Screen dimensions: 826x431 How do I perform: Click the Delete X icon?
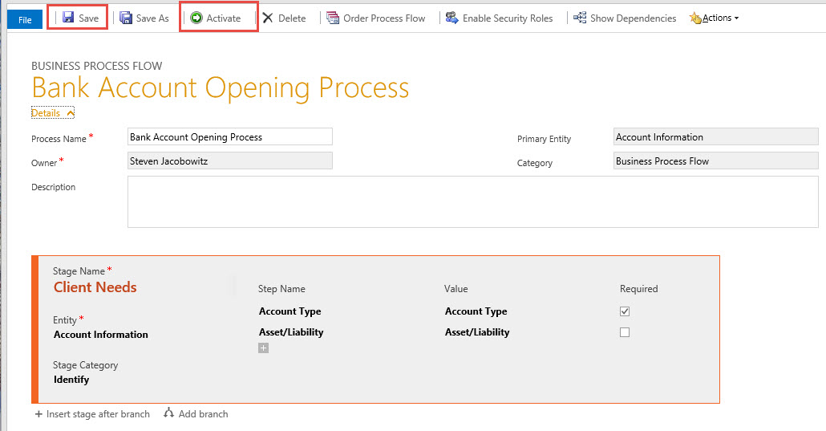point(268,18)
